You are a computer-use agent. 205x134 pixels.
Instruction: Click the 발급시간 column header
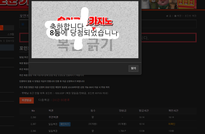pos(143,111)
